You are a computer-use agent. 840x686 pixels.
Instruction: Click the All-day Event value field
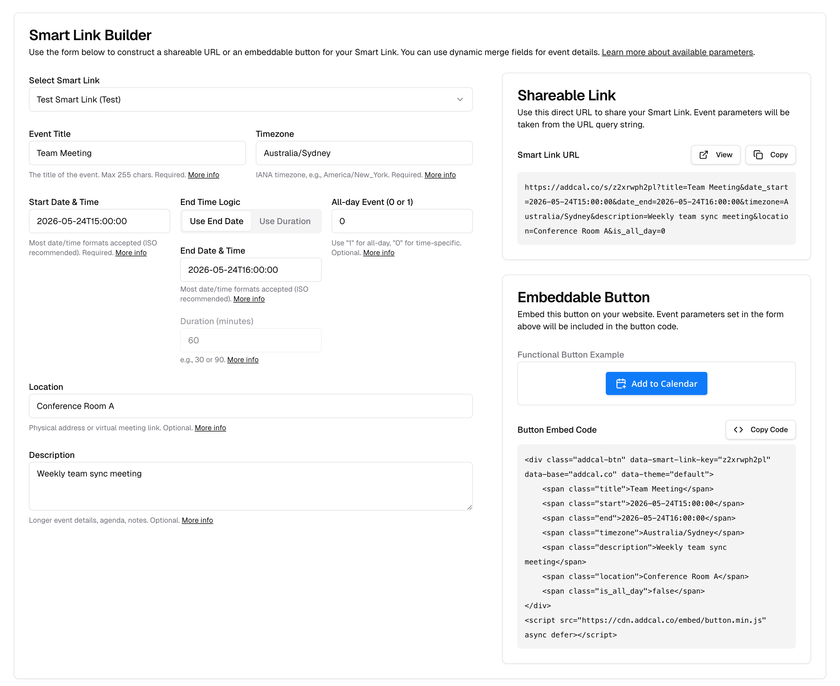pyautogui.click(x=402, y=221)
